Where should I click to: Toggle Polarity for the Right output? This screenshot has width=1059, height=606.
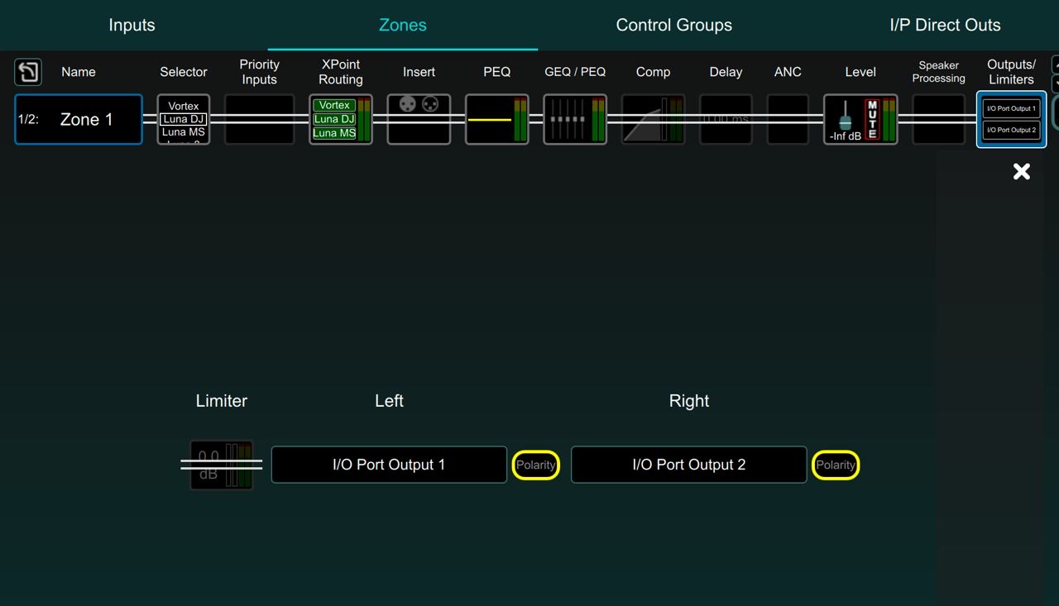(x=835, y=465)
